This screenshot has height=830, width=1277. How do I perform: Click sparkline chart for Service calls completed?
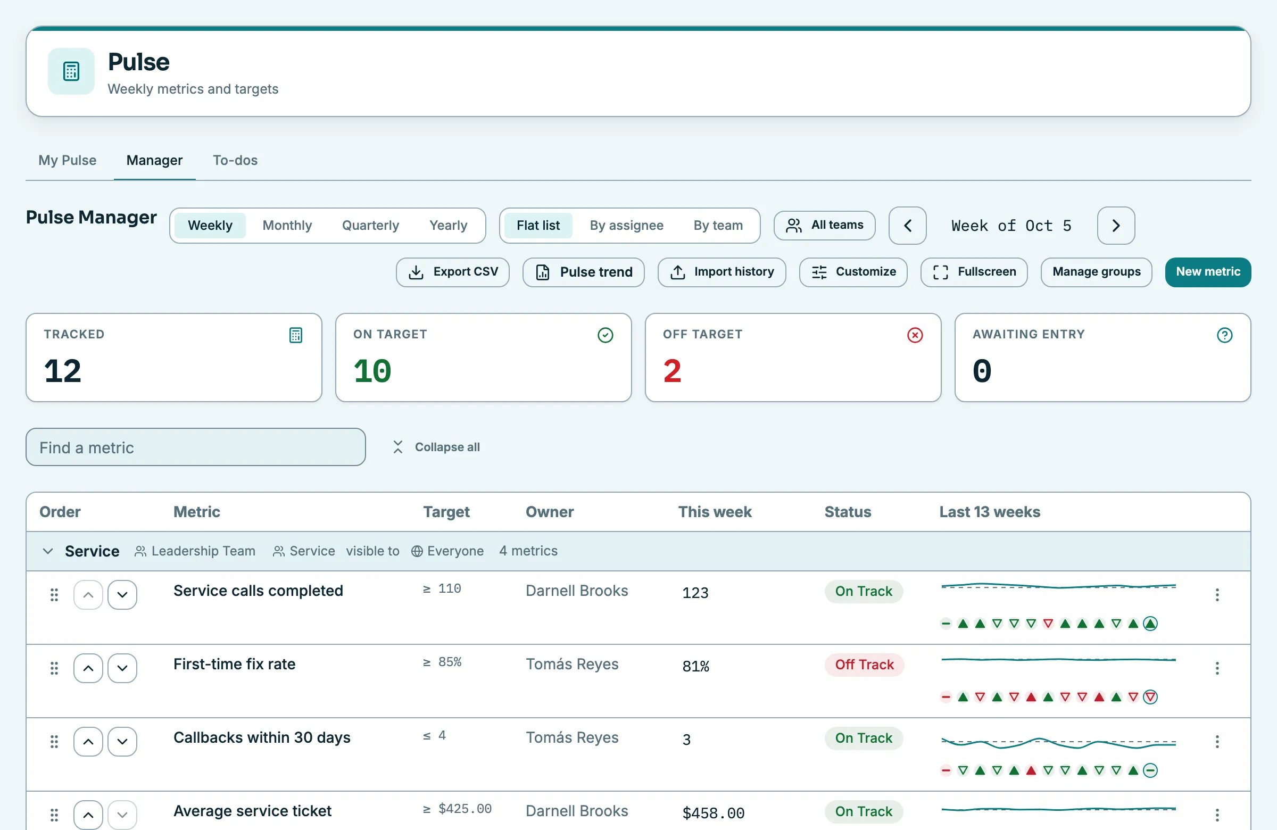(x=1059, y=586)
